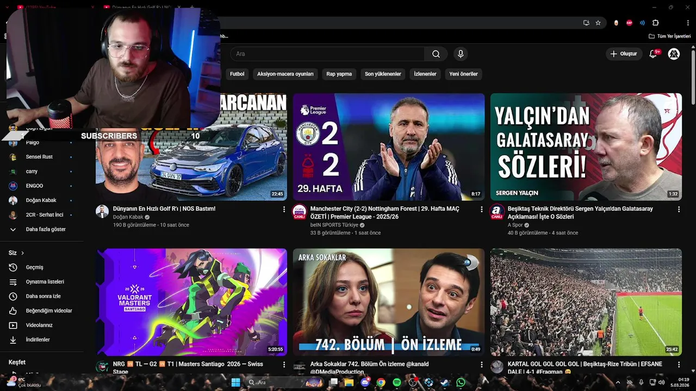Open WhatsApp from the taskbar

tap(461, 382)
